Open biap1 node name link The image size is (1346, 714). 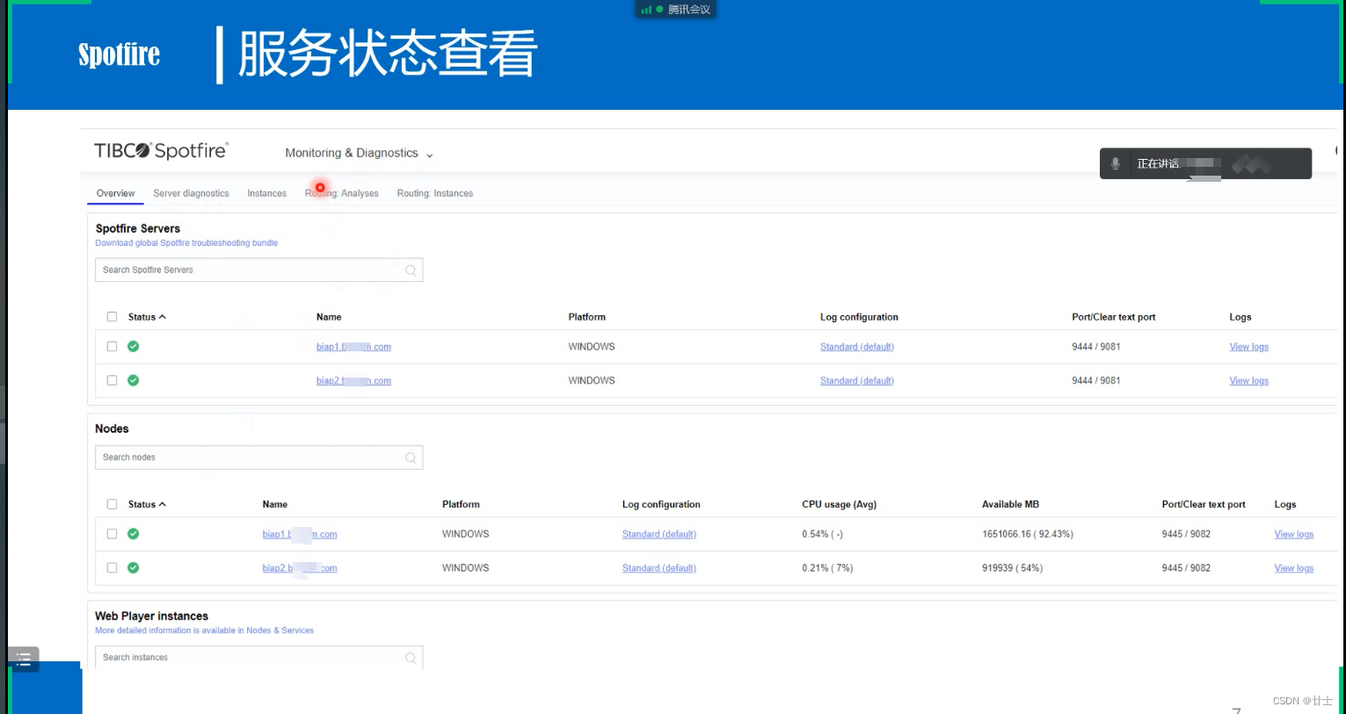tap(300, 534)
